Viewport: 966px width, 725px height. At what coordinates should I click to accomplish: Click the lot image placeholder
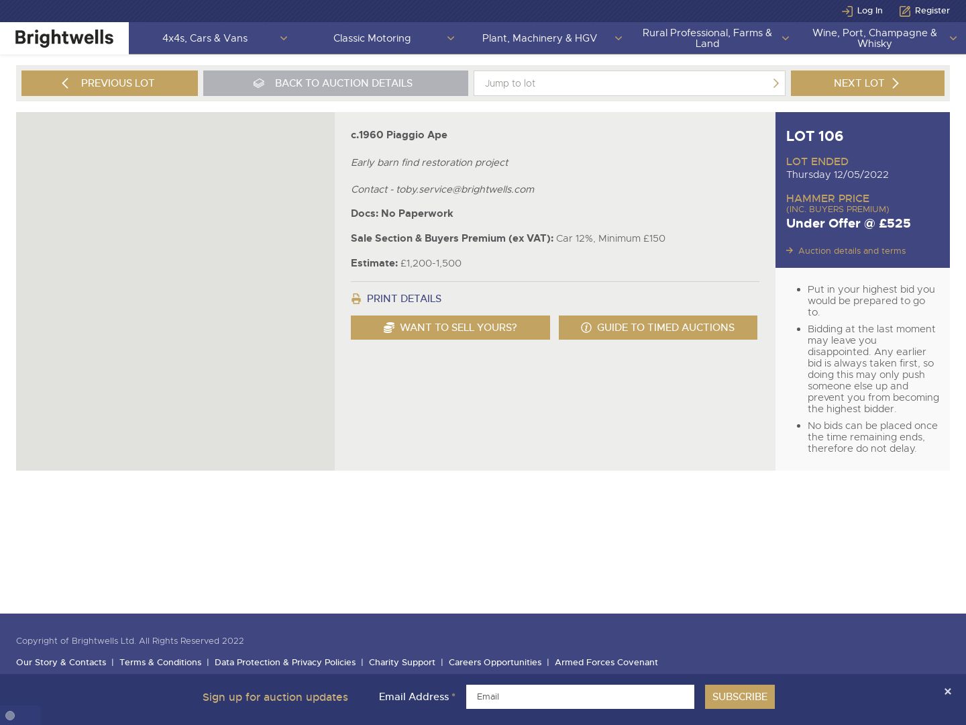click(175, 291)
